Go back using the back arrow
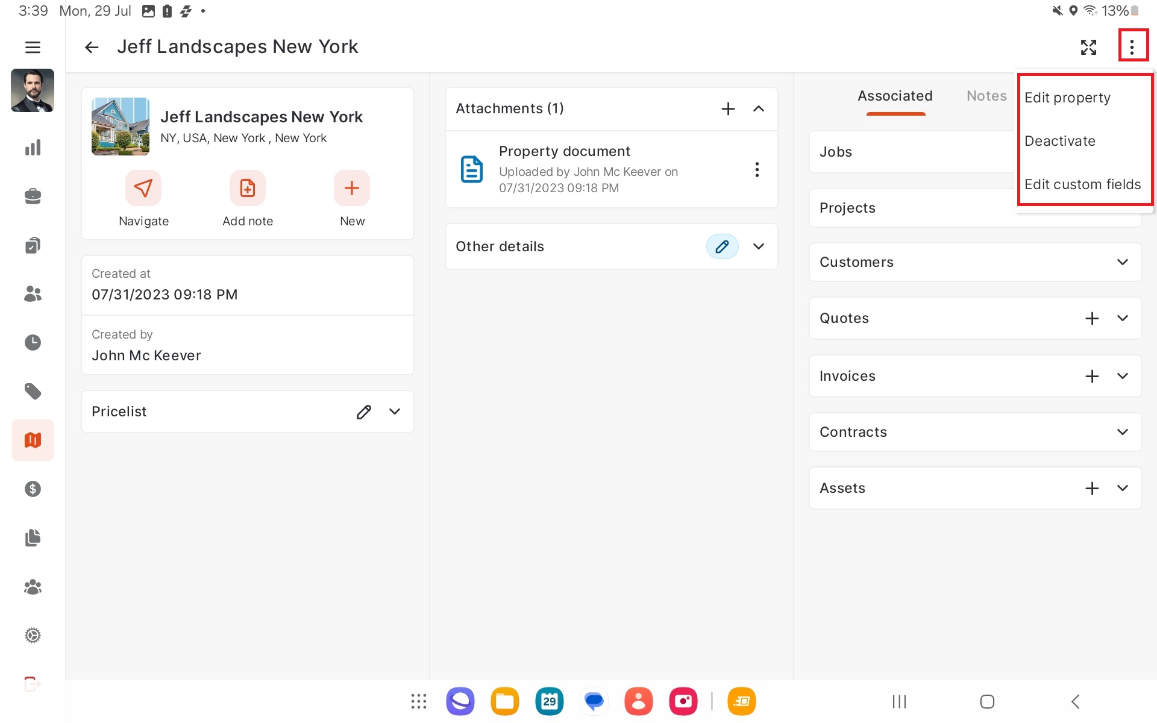This screenshot has width=1157, height=723. tap(92, 47)
